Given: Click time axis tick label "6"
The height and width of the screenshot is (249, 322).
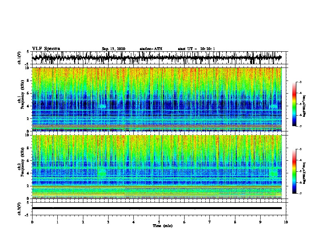Looking at the screenshot, I should tap(185, 222).
